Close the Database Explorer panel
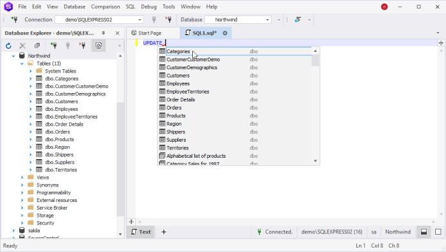 coord(117,33)
